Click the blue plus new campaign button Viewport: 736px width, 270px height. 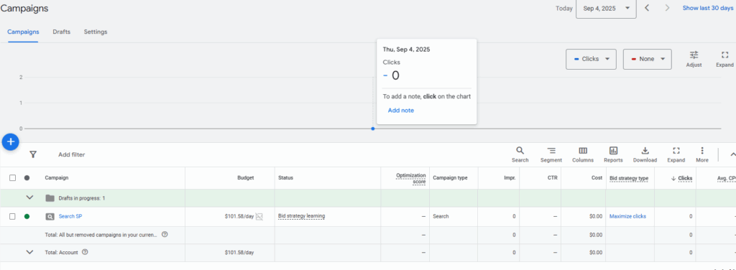click(10, 141)
